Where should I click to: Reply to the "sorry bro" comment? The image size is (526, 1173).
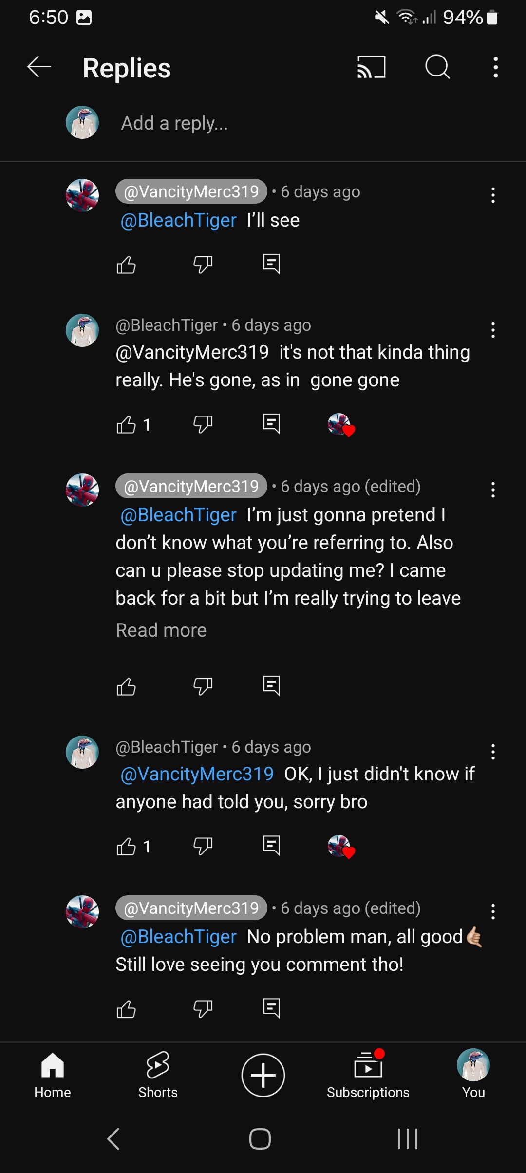click(x=271, y=846)
